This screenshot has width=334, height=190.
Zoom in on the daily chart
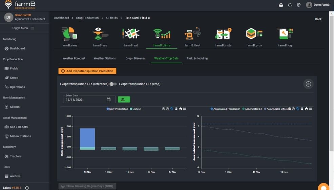coord(163,109)
